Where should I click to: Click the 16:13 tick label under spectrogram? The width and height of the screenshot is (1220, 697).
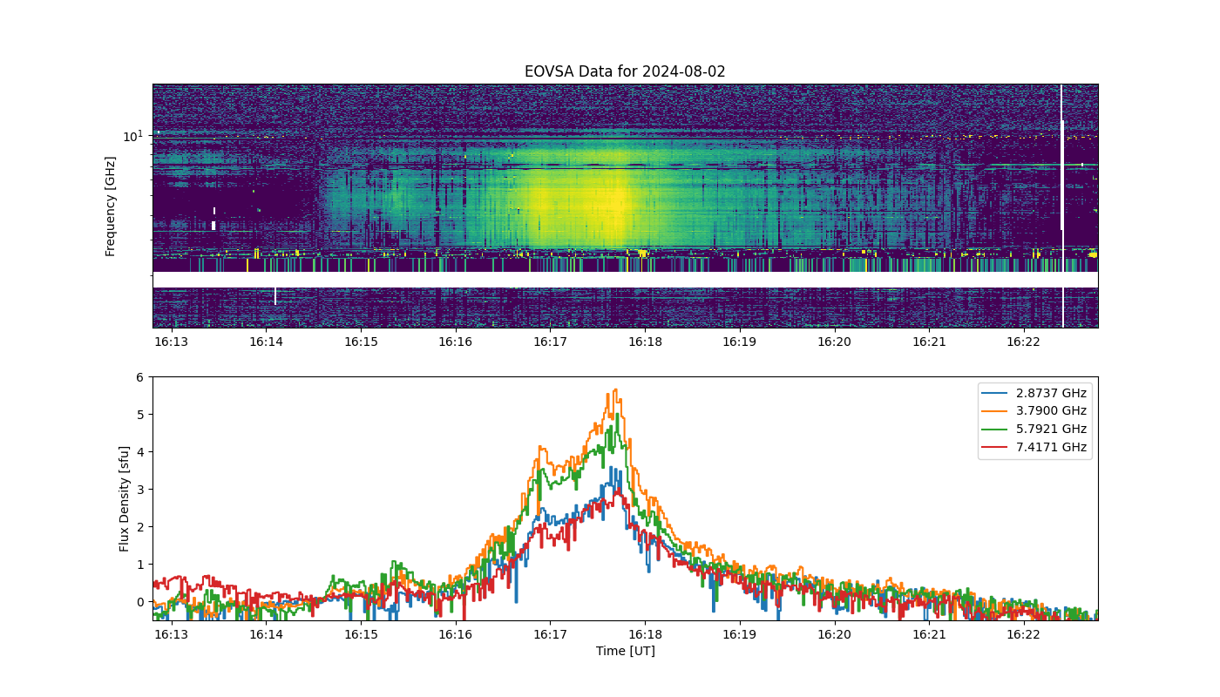pyautogui.click(x=171, y=342)
